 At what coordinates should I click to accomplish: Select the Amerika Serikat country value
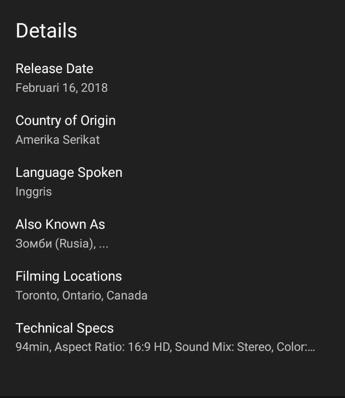[x=57, y=139]
